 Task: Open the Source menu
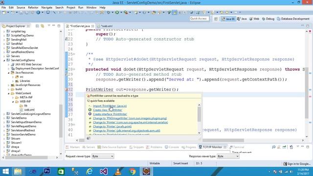pyautogui.click(x=21, y=7)
